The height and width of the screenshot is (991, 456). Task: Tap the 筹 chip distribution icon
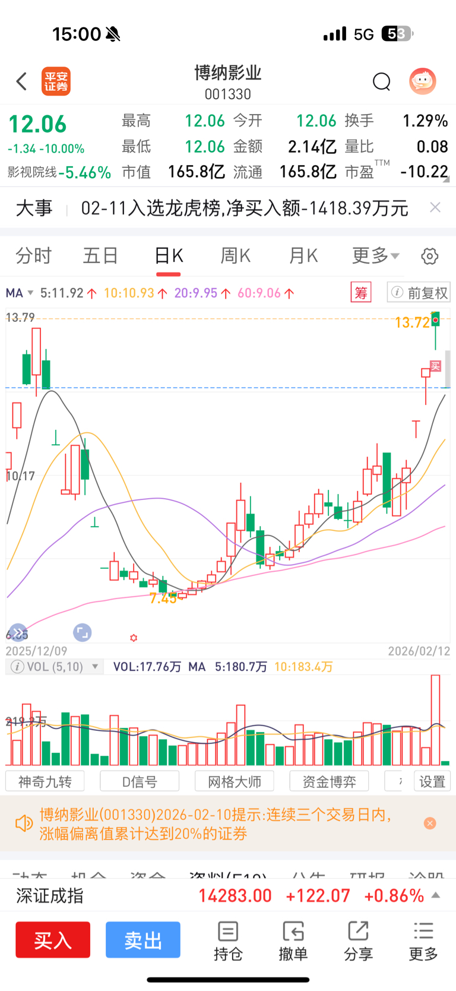[x=361, y=293]
